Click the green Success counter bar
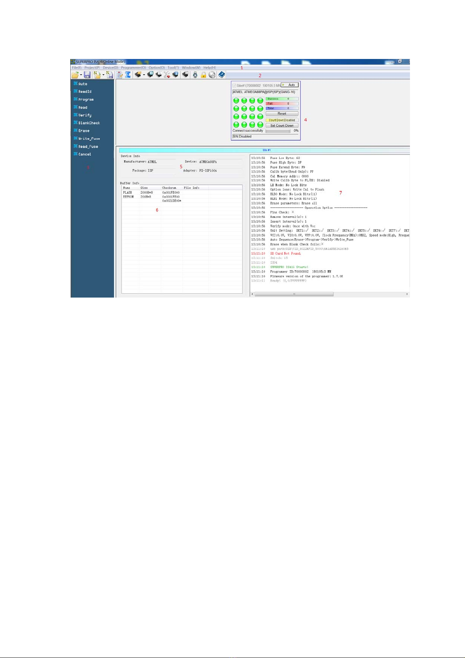This screenshot has width=465, height=658. pos(282,99)
